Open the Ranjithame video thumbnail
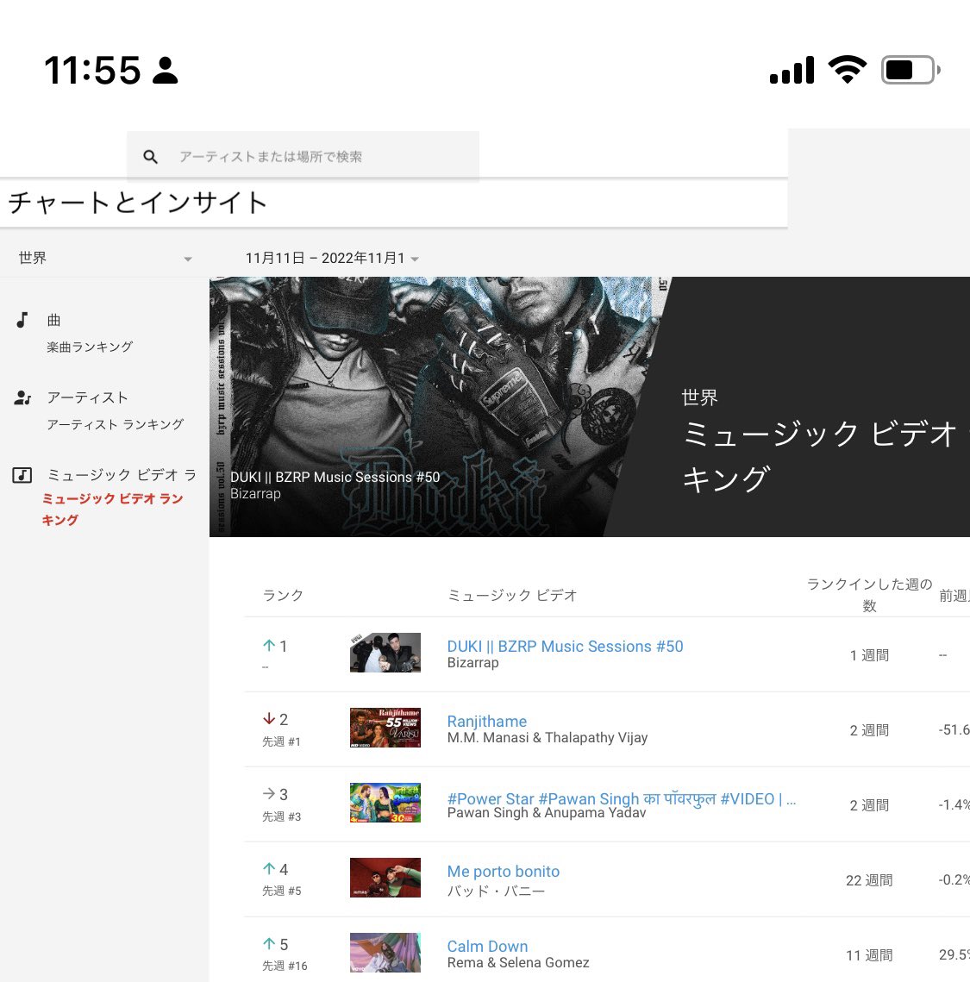The image size is (970, 982). pyautogui.click(x=385, y=728)
